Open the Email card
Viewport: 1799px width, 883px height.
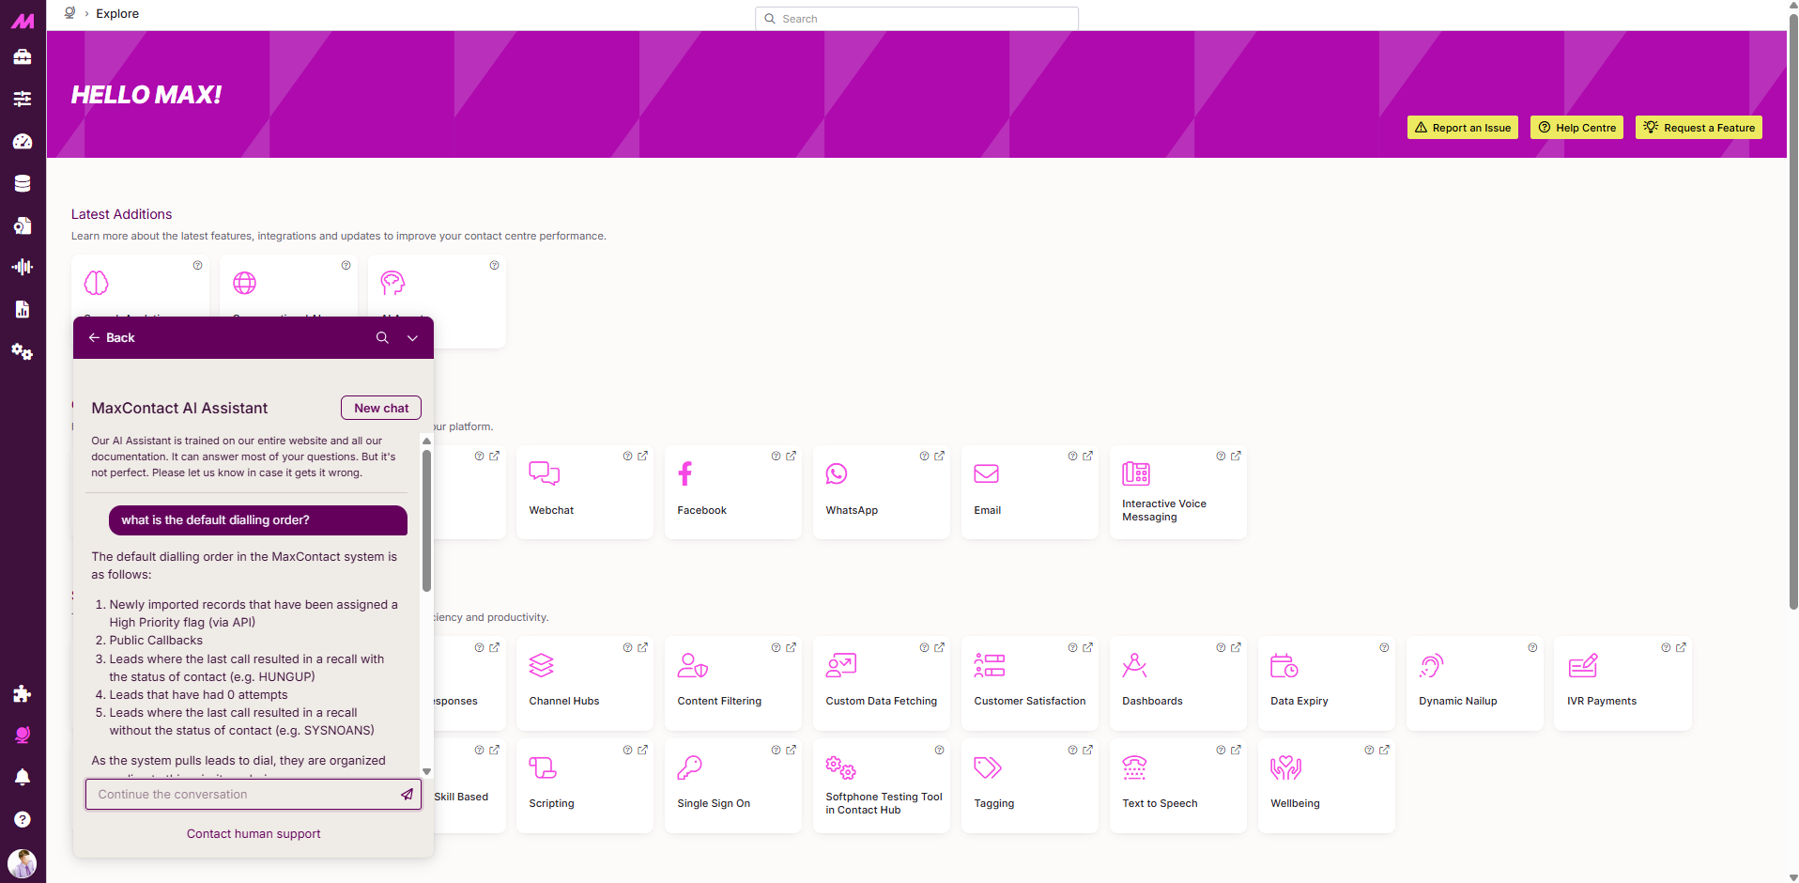click(1030, 492)
